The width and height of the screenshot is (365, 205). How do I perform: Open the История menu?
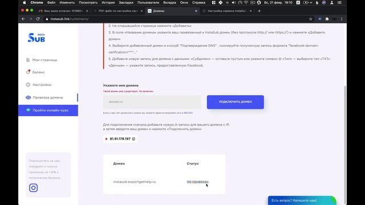(x=108, y=2)
